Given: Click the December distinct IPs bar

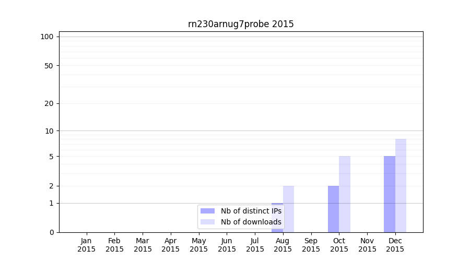Looking at the screenshot, I should coord(390,194).
